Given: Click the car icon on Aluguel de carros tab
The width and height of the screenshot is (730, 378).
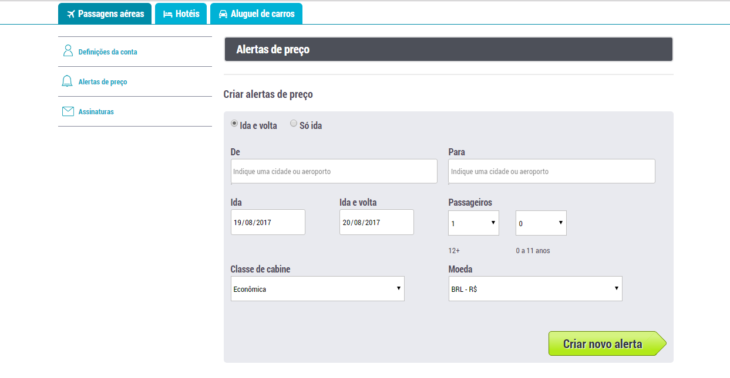Looking at the screenshot, I should click(x=223, y=13).
